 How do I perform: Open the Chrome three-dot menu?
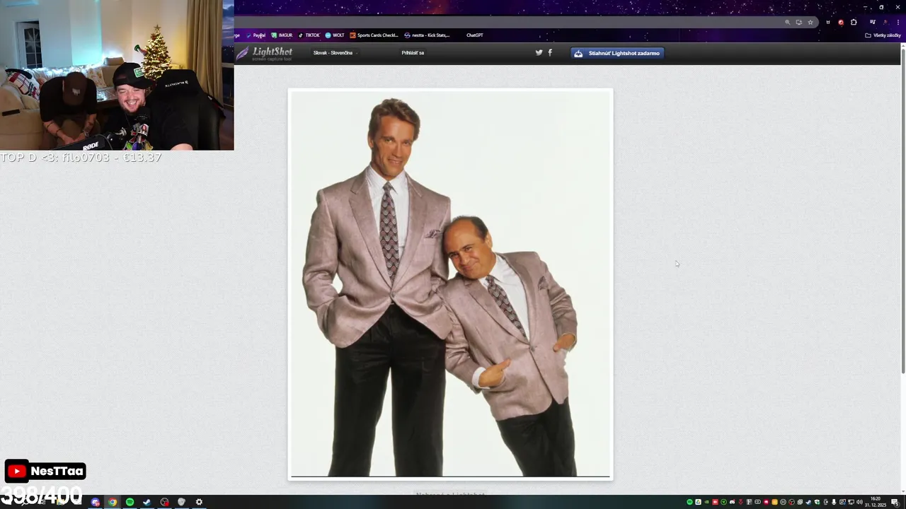898,22
